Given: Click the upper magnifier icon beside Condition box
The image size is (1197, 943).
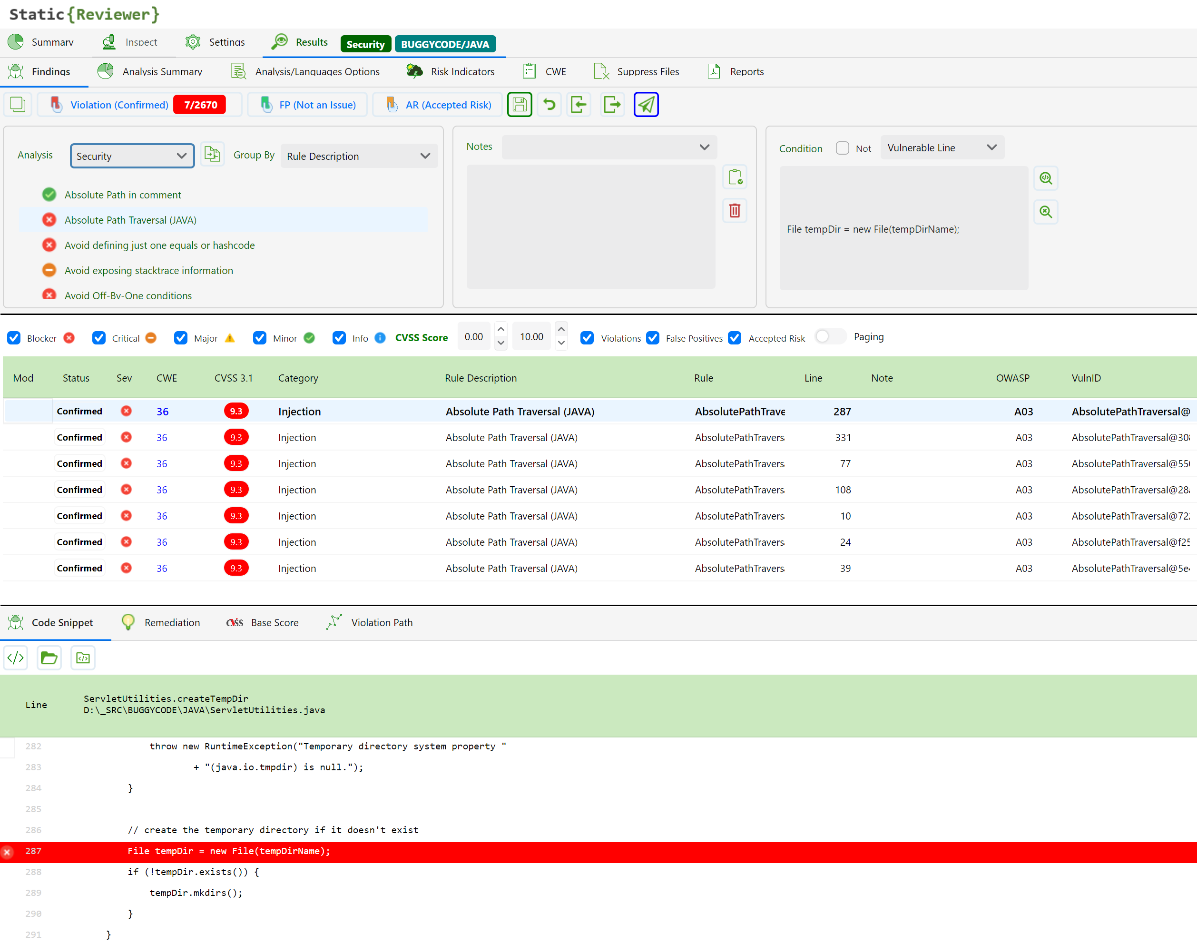Looking at the screenshot, I should point(1045,178).
